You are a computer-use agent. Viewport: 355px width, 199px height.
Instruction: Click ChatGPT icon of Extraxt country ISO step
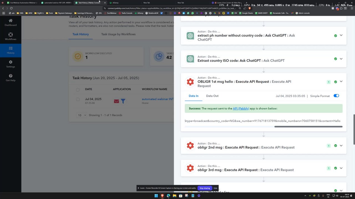[x=190, y=59]
